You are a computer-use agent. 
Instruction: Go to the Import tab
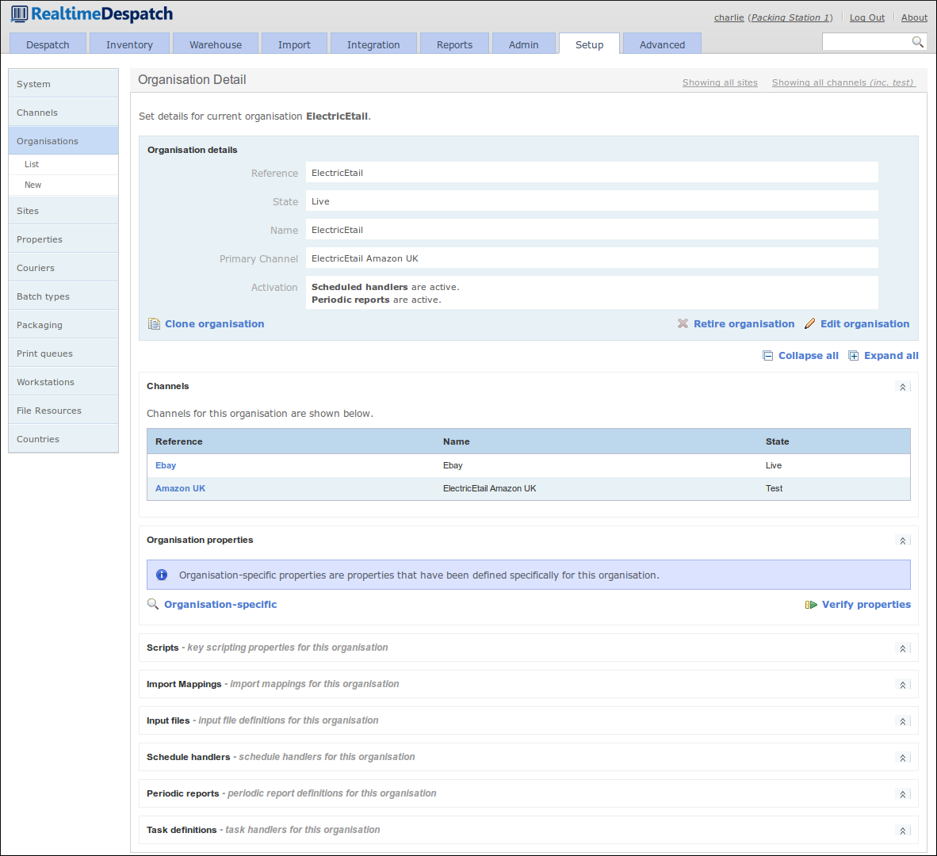294,44
